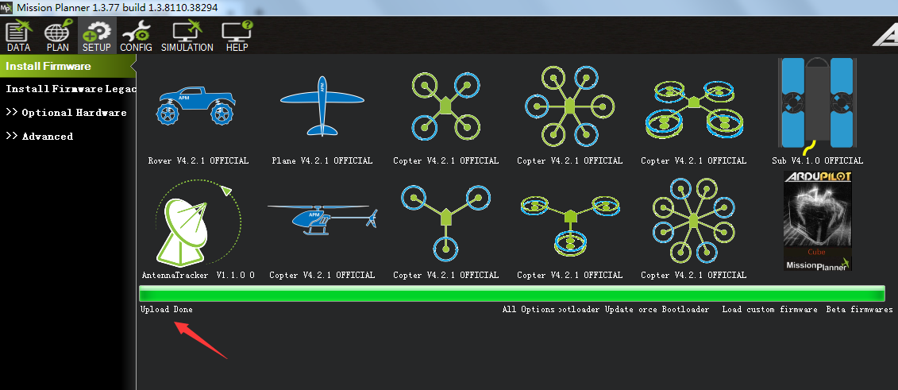Click the ArduPilot Cube Mission Planner thumbnail

point(817,221)
